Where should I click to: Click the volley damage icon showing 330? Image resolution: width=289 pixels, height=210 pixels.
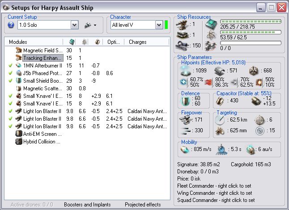(x=186, y=130)
